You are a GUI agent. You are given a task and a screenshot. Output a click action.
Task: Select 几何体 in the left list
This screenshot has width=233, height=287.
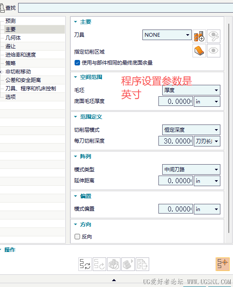pyautogui.click(x=13, y=38)
